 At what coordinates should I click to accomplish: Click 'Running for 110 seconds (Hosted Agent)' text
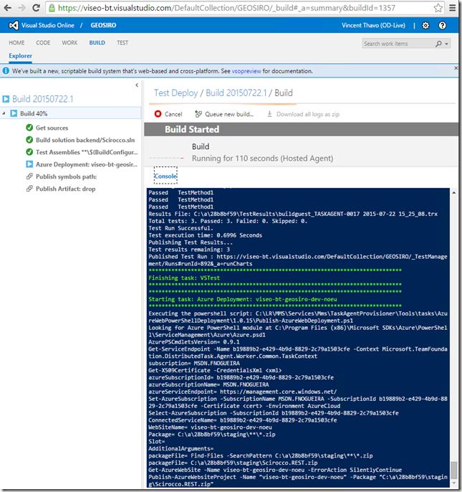coord(262,158)
